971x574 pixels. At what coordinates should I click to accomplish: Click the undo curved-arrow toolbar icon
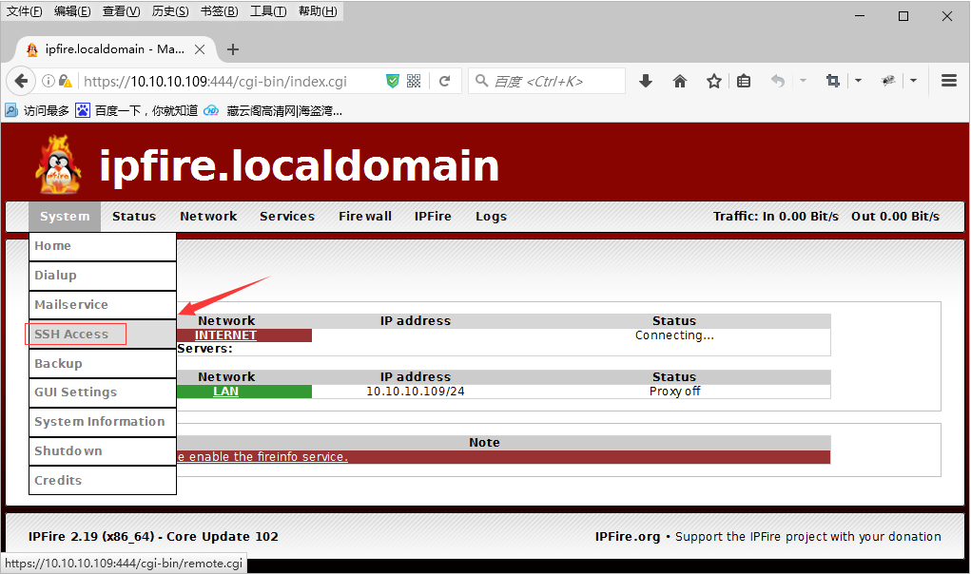point(778,81)
